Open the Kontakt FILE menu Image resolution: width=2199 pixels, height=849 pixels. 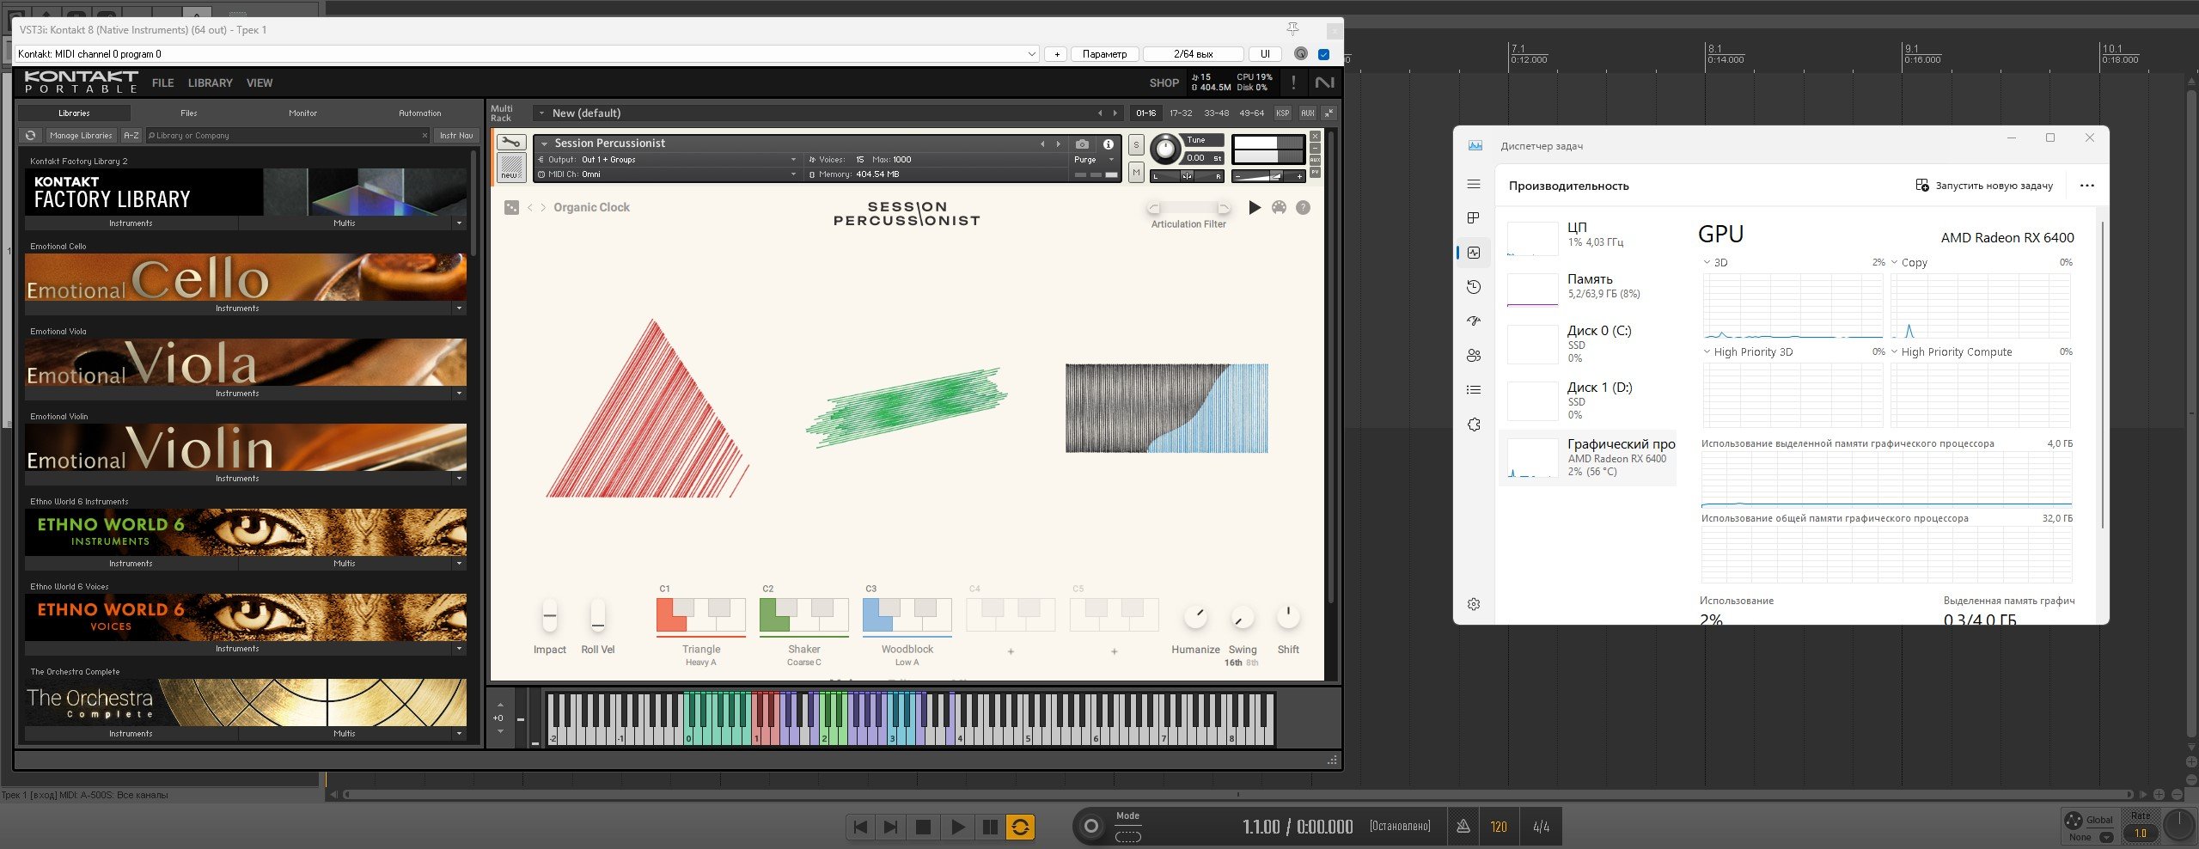(x=162, y=82)
